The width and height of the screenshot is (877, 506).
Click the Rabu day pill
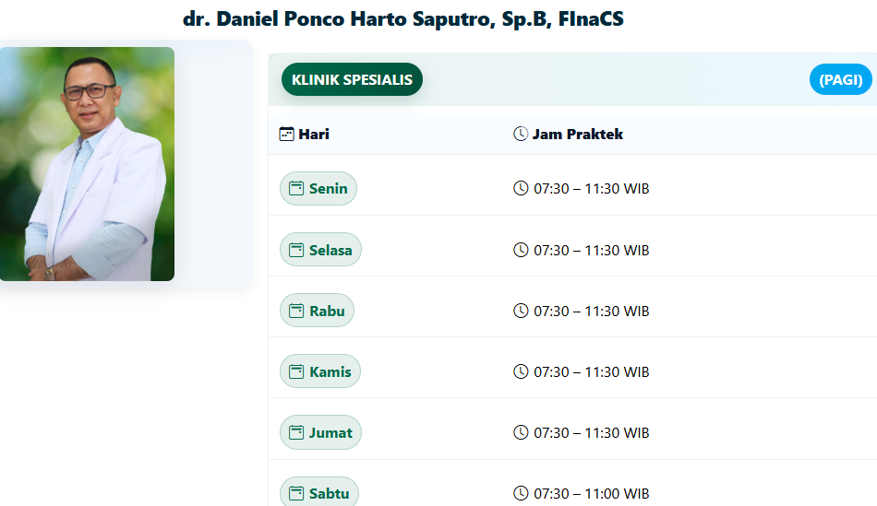[x=318, y=311]
